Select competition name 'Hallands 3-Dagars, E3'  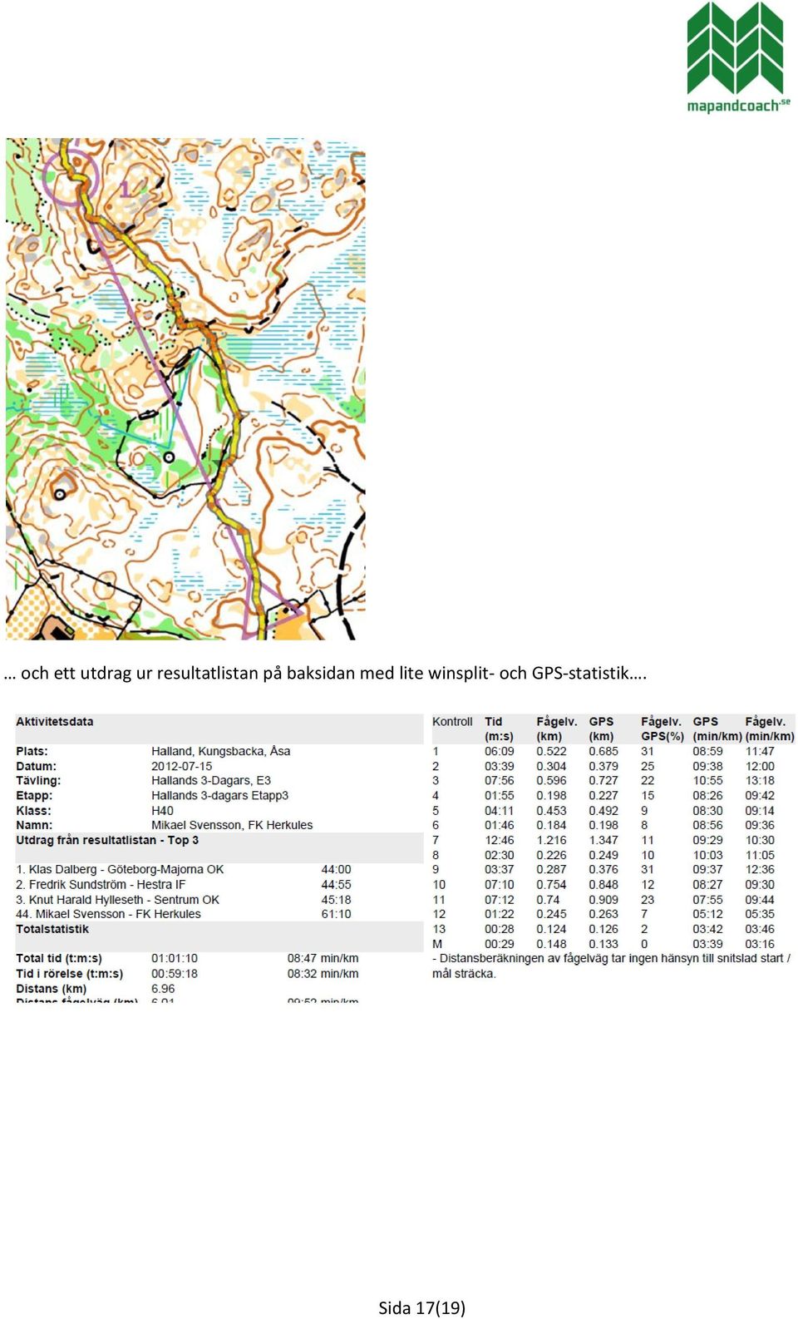coord(211,780)
